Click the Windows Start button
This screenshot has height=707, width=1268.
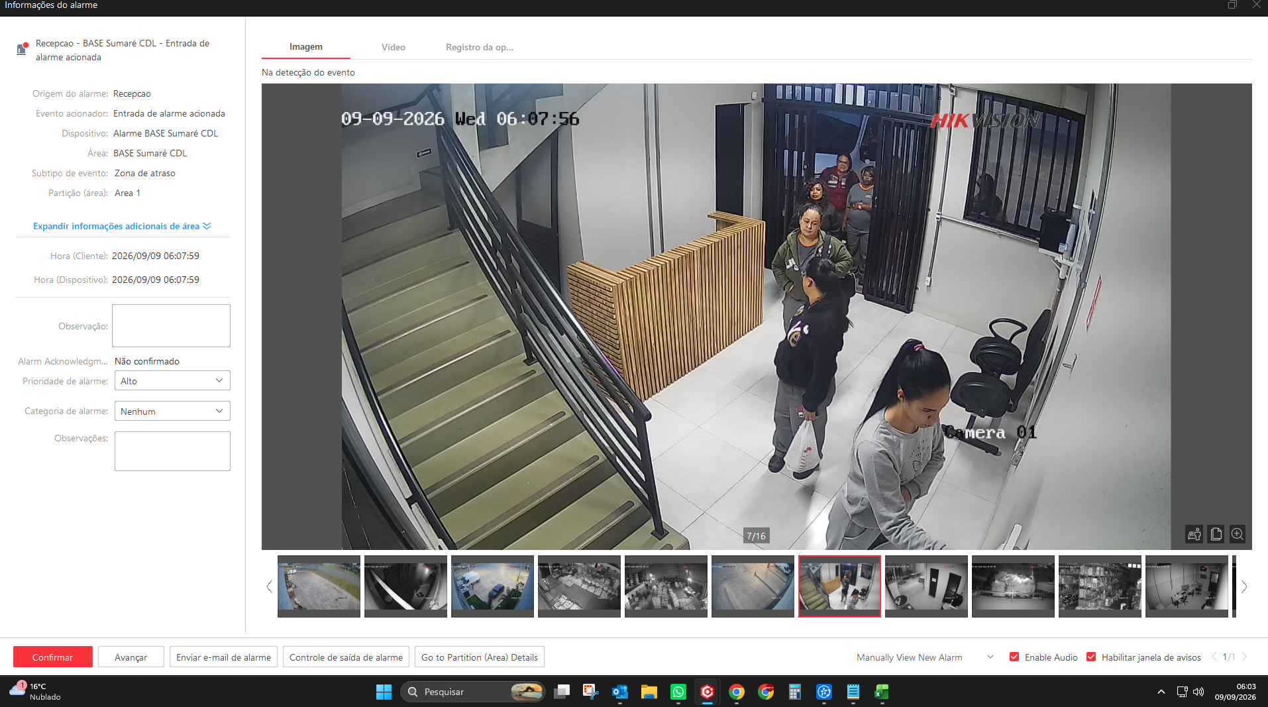click(x=384, y=692)
